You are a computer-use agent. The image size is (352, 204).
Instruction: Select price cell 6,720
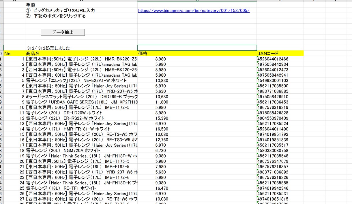coord(197,150)
